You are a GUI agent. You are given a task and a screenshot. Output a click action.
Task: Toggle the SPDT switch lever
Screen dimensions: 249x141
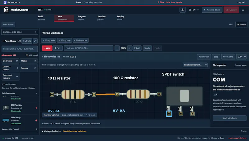click(184, 96)
